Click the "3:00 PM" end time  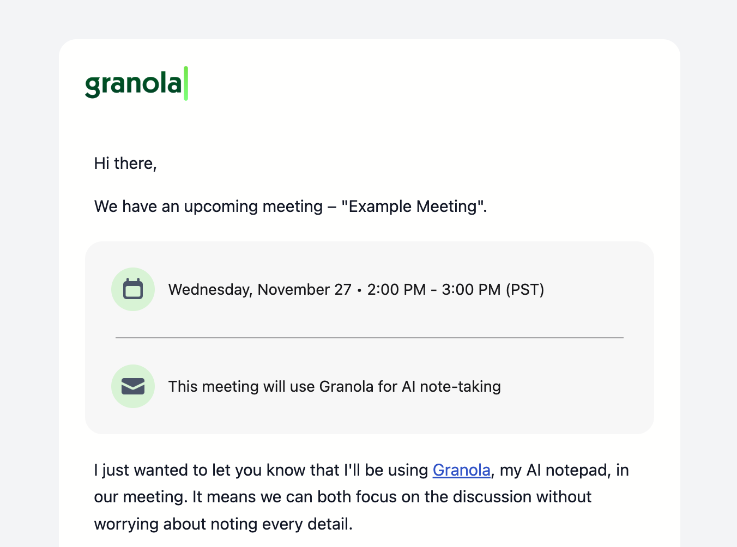click(471, 289)
